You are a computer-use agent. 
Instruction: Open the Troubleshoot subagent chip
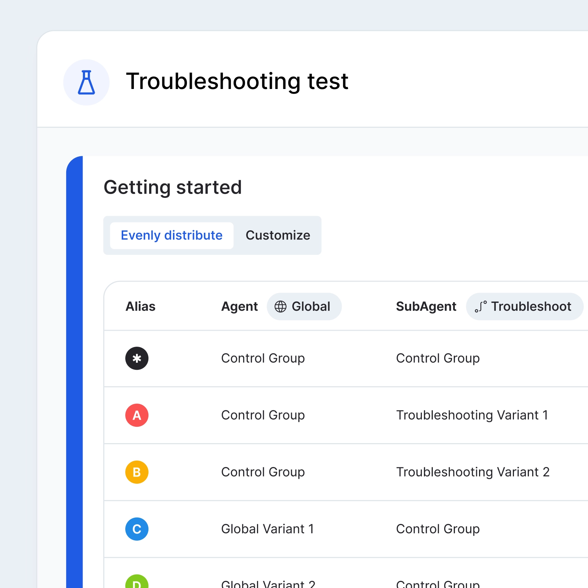tap(524, 306)
